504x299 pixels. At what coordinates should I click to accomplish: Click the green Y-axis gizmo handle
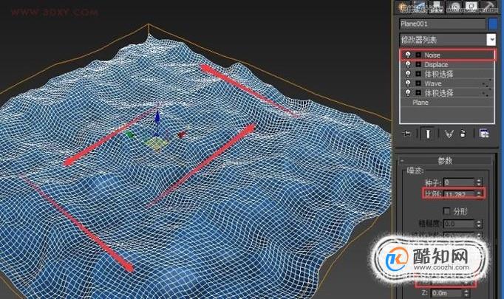pos(130,135)
